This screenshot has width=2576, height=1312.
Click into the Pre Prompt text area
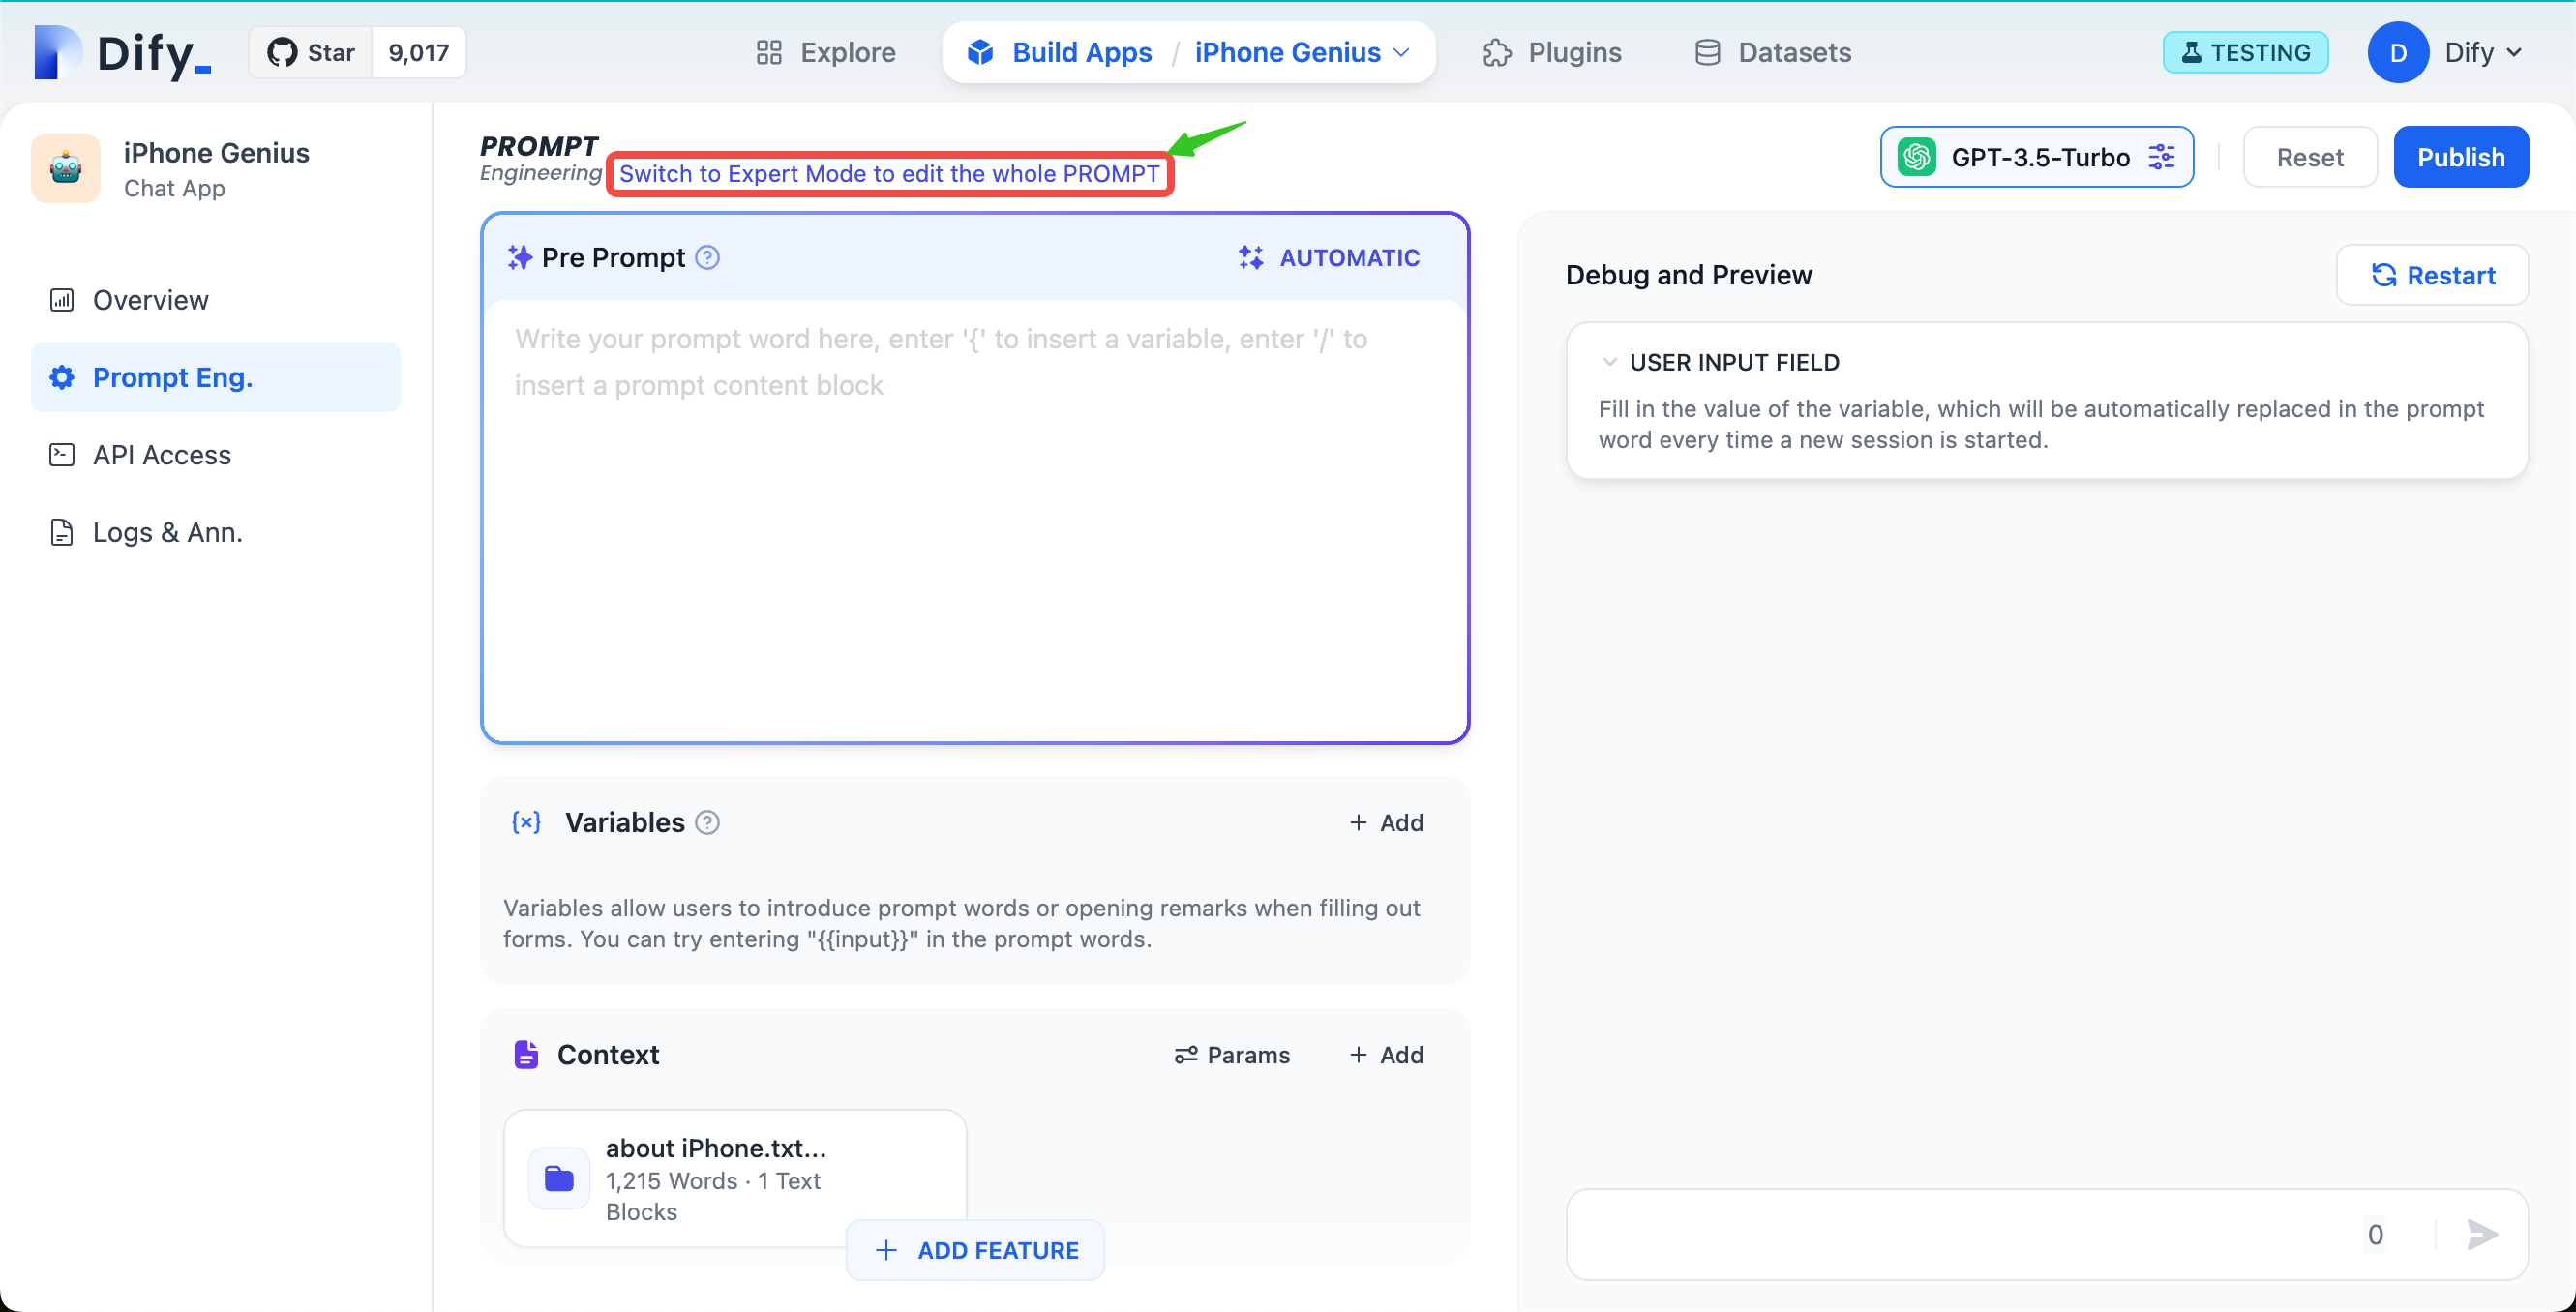click(974, 520)
